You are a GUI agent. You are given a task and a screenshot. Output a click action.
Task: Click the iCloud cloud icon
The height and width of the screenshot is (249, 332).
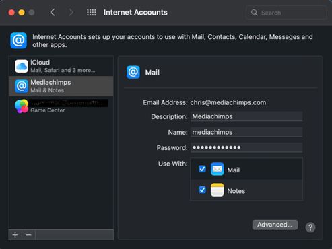click(x=22, y=66)
